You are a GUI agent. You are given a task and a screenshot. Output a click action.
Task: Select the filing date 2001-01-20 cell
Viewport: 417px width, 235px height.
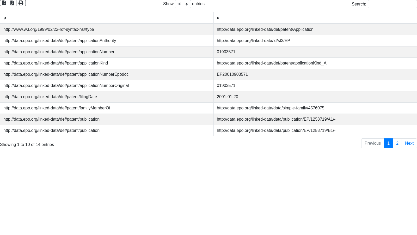[227, 97]
